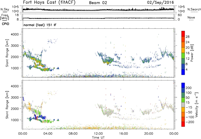This screenshot has width=201, height=139.
Task: Click the bright blue bottom segment of Power colorbar
Action: (x=183, y=72)
